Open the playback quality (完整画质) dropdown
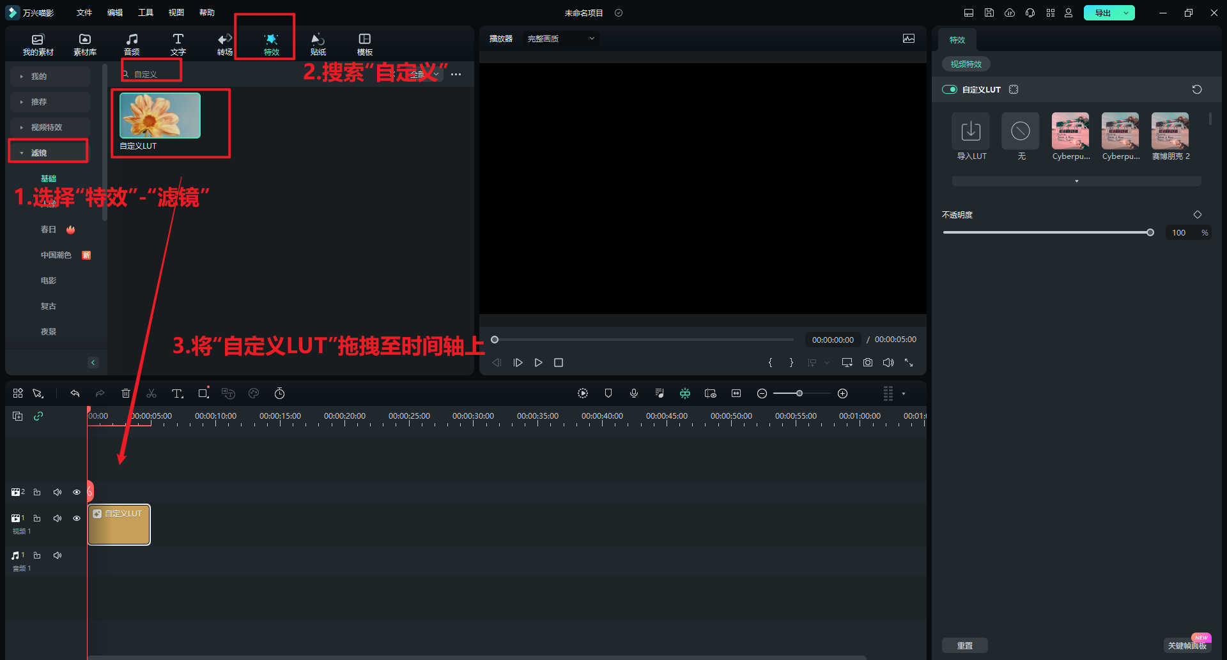The width and height of the screenshot is (1227, 660). click(x=560, y=39)
